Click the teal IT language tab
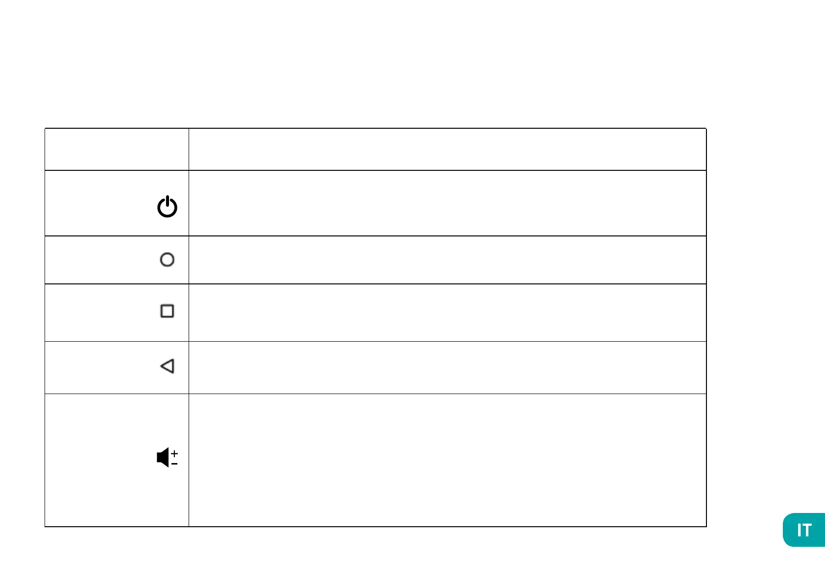The height and width of the screenshot is (583, 825). click(x=803, y=530)
